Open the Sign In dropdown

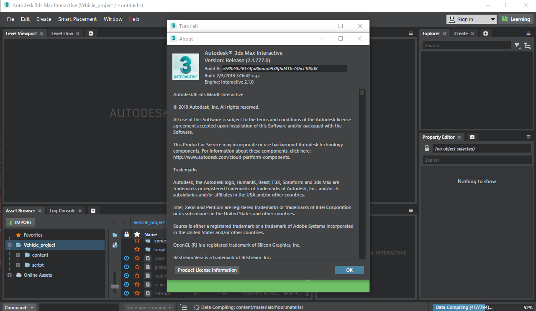(493, 19)
